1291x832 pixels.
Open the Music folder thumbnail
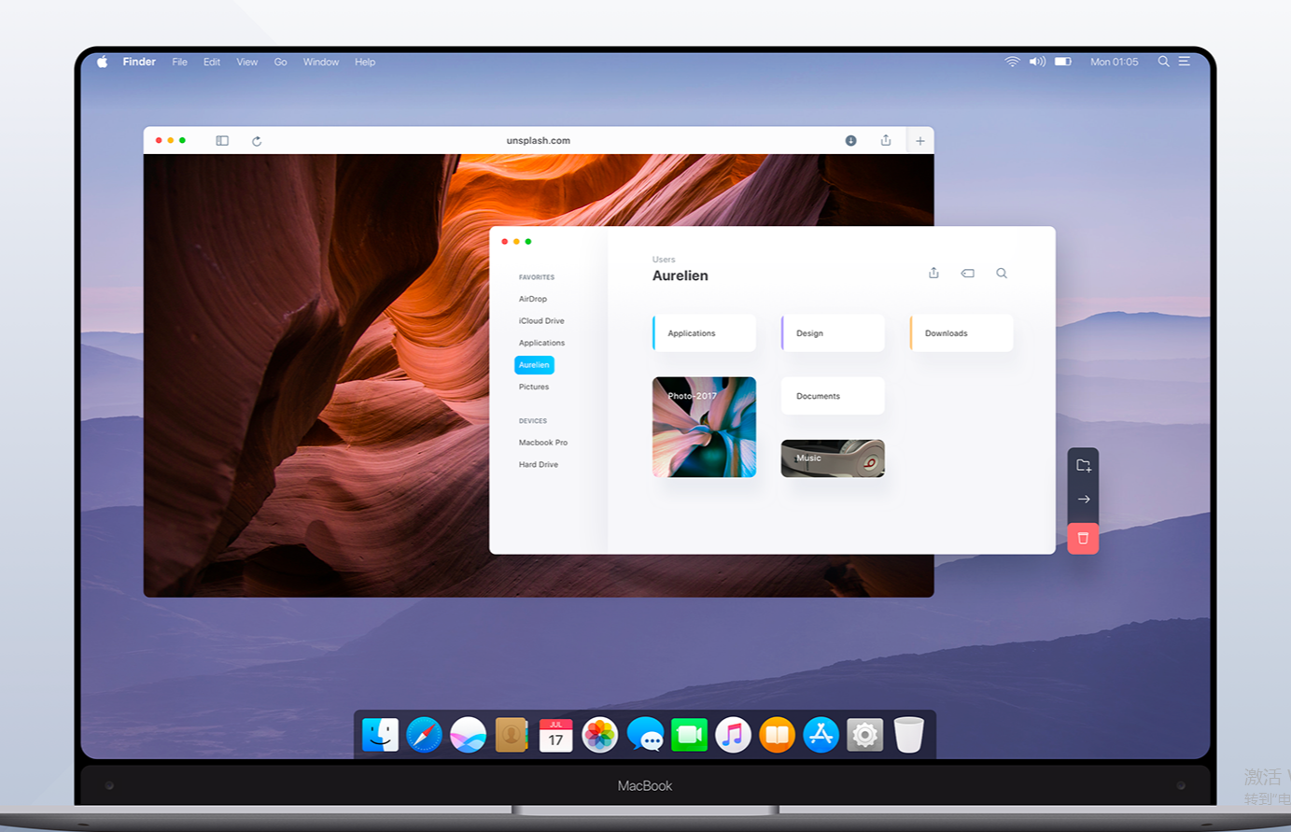coord(833,458)
